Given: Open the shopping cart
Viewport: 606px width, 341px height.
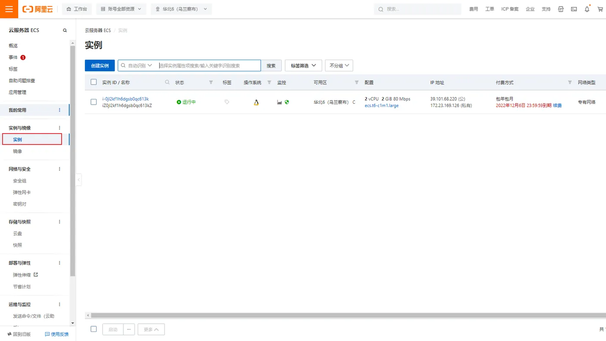Looking at the screenshot, I should pos(600,9).
